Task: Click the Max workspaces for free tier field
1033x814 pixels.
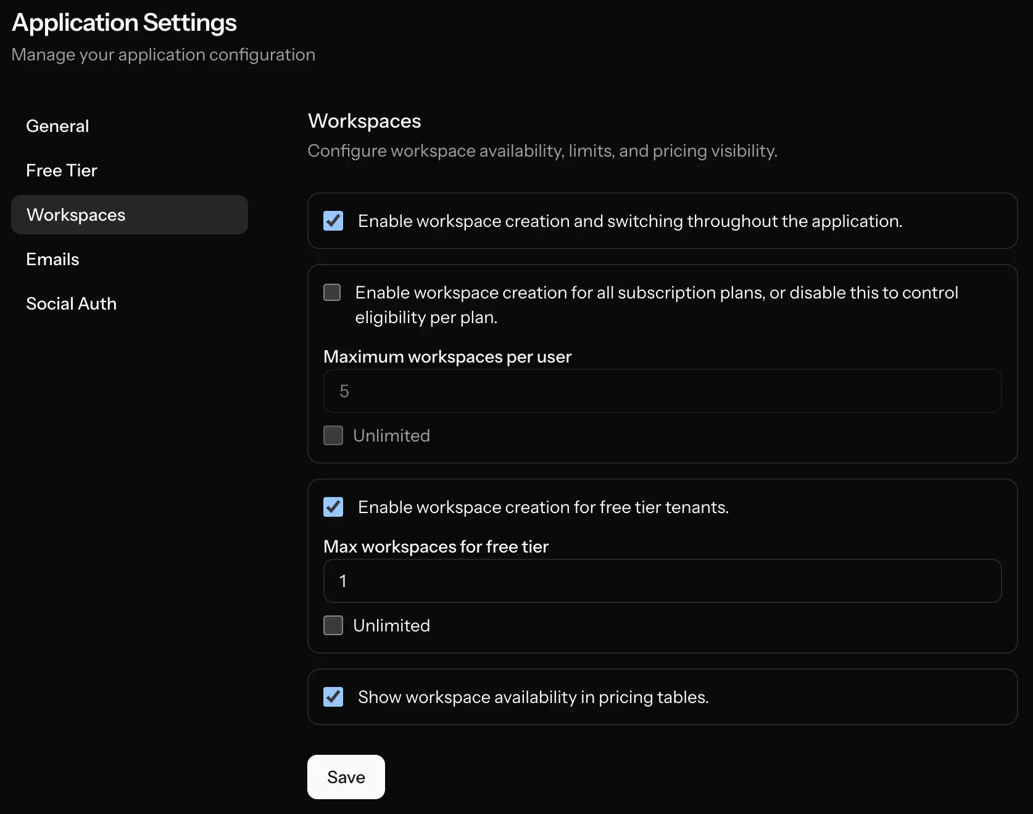Action: tap(660, 581)
